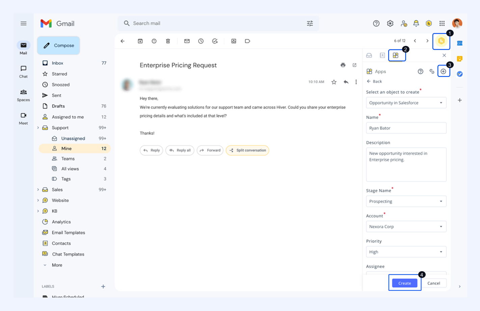Open the email in a new window

pos(354,65)
